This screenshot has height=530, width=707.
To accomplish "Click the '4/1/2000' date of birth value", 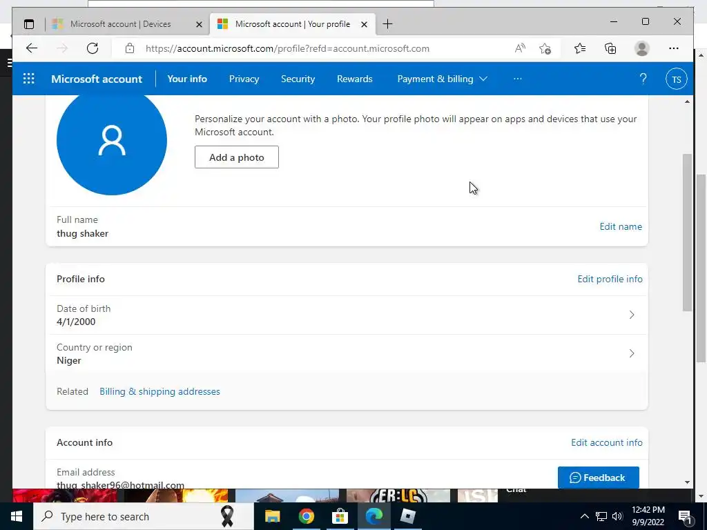I will [x=76, y=322].
